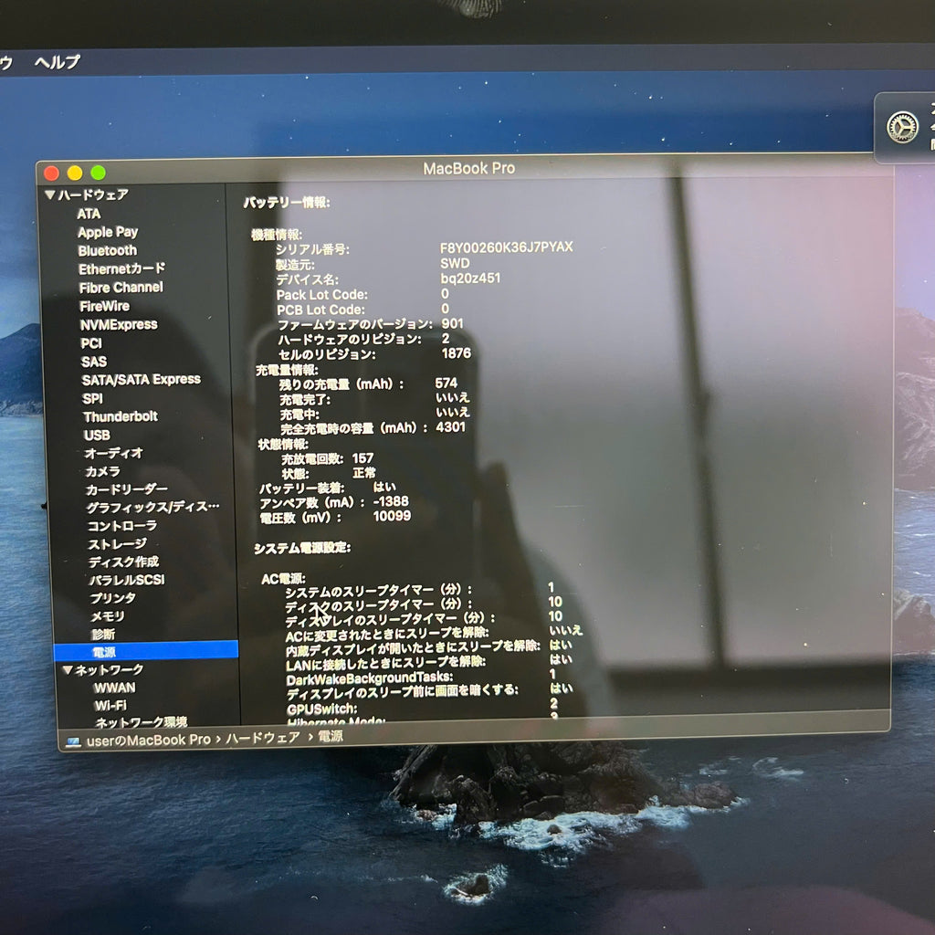Click cycle count value 157

(x=362, y=458)
